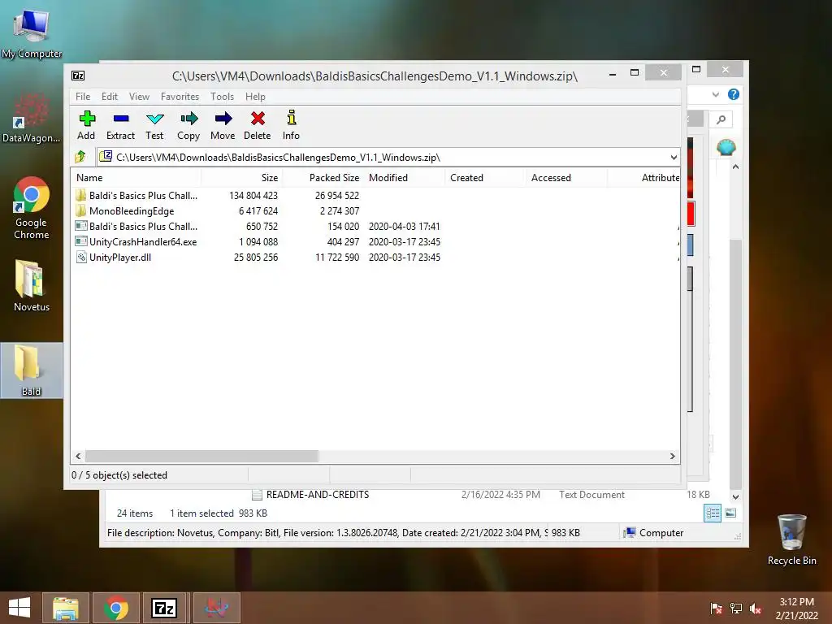Go up one folder level icon
This screenshot has height=624, width=832.
pos(80,157)
